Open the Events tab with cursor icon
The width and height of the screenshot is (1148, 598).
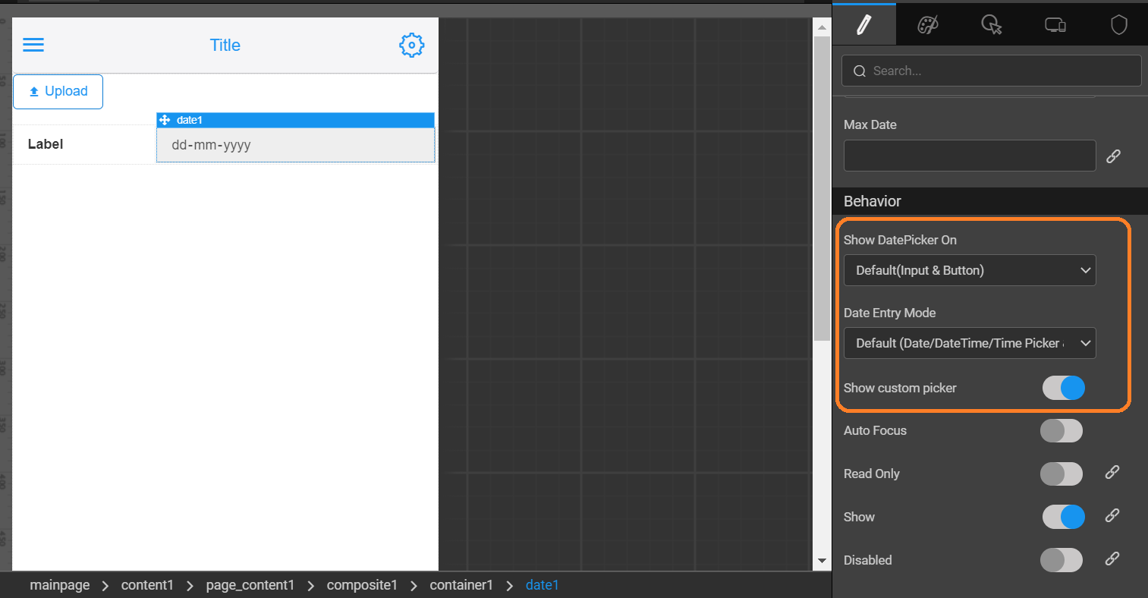coord(992,25)
